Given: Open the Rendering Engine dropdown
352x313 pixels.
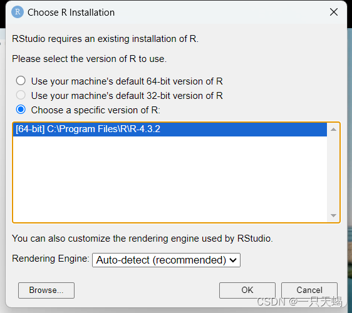Looking at the screenshot, I should [x=166, y=260].
